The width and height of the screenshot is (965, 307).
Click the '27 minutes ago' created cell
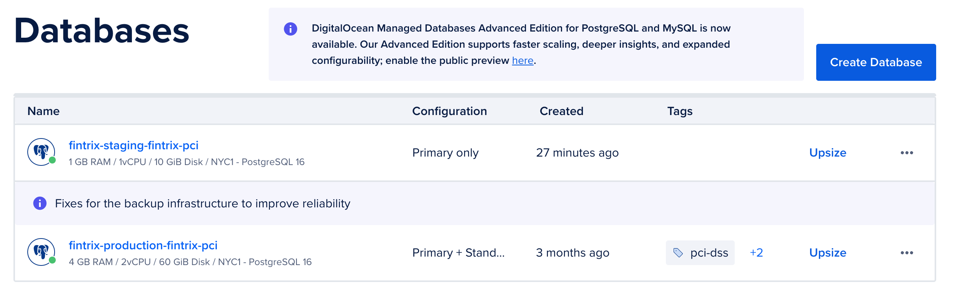click(x=577, y=153)
